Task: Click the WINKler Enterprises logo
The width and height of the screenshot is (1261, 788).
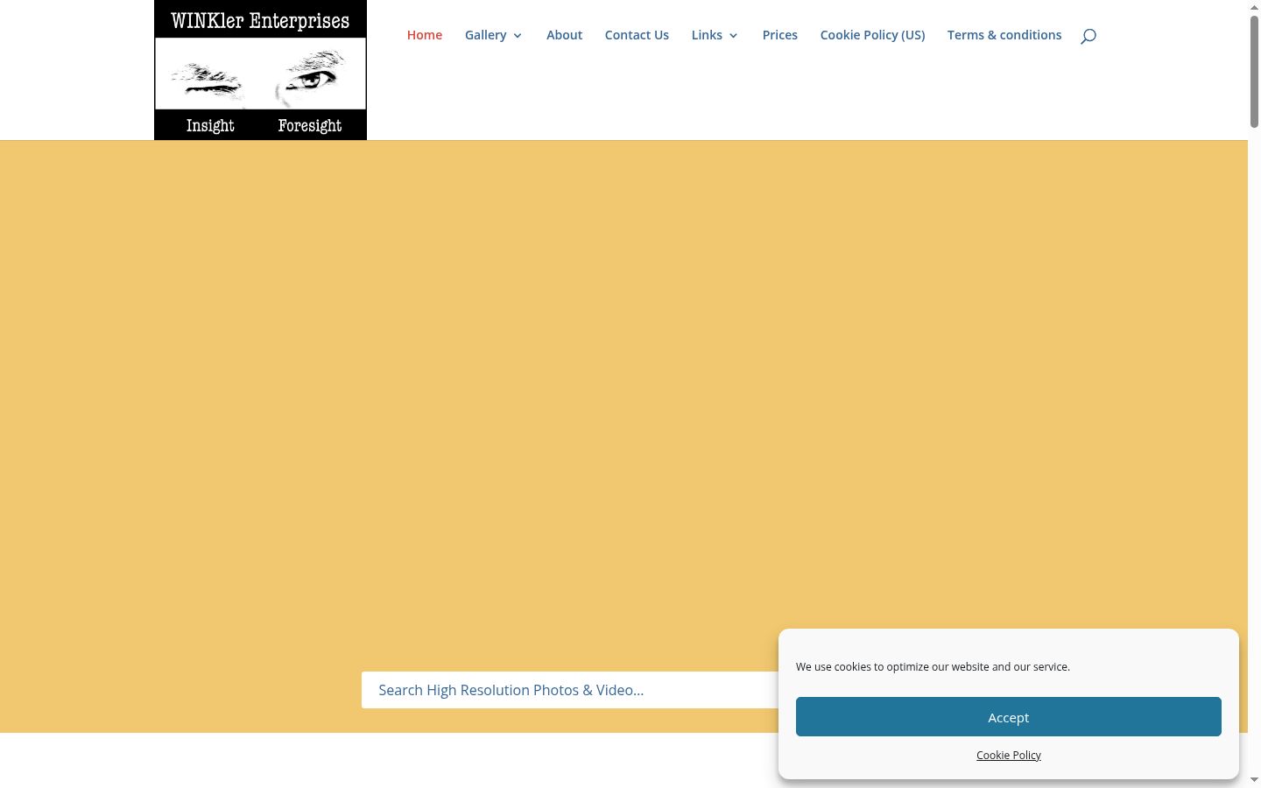Action: 260,70
